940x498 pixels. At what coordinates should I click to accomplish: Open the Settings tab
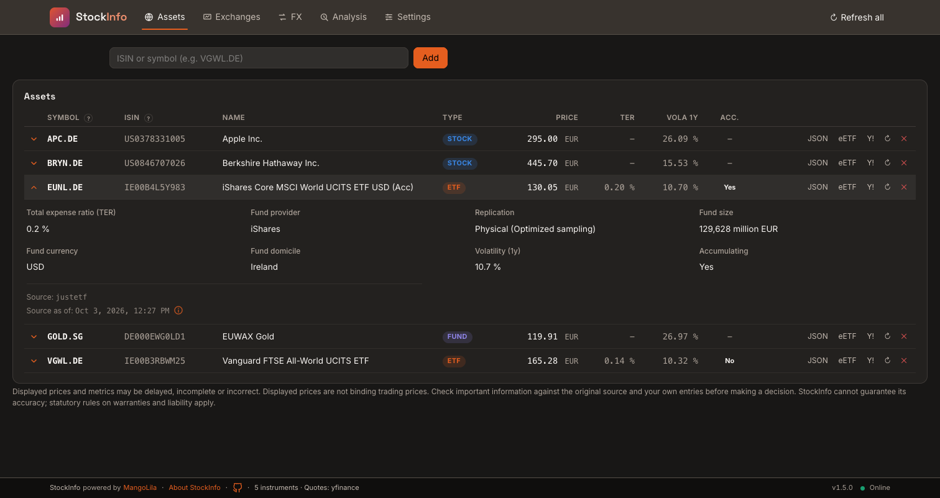[x=407, y=17]
